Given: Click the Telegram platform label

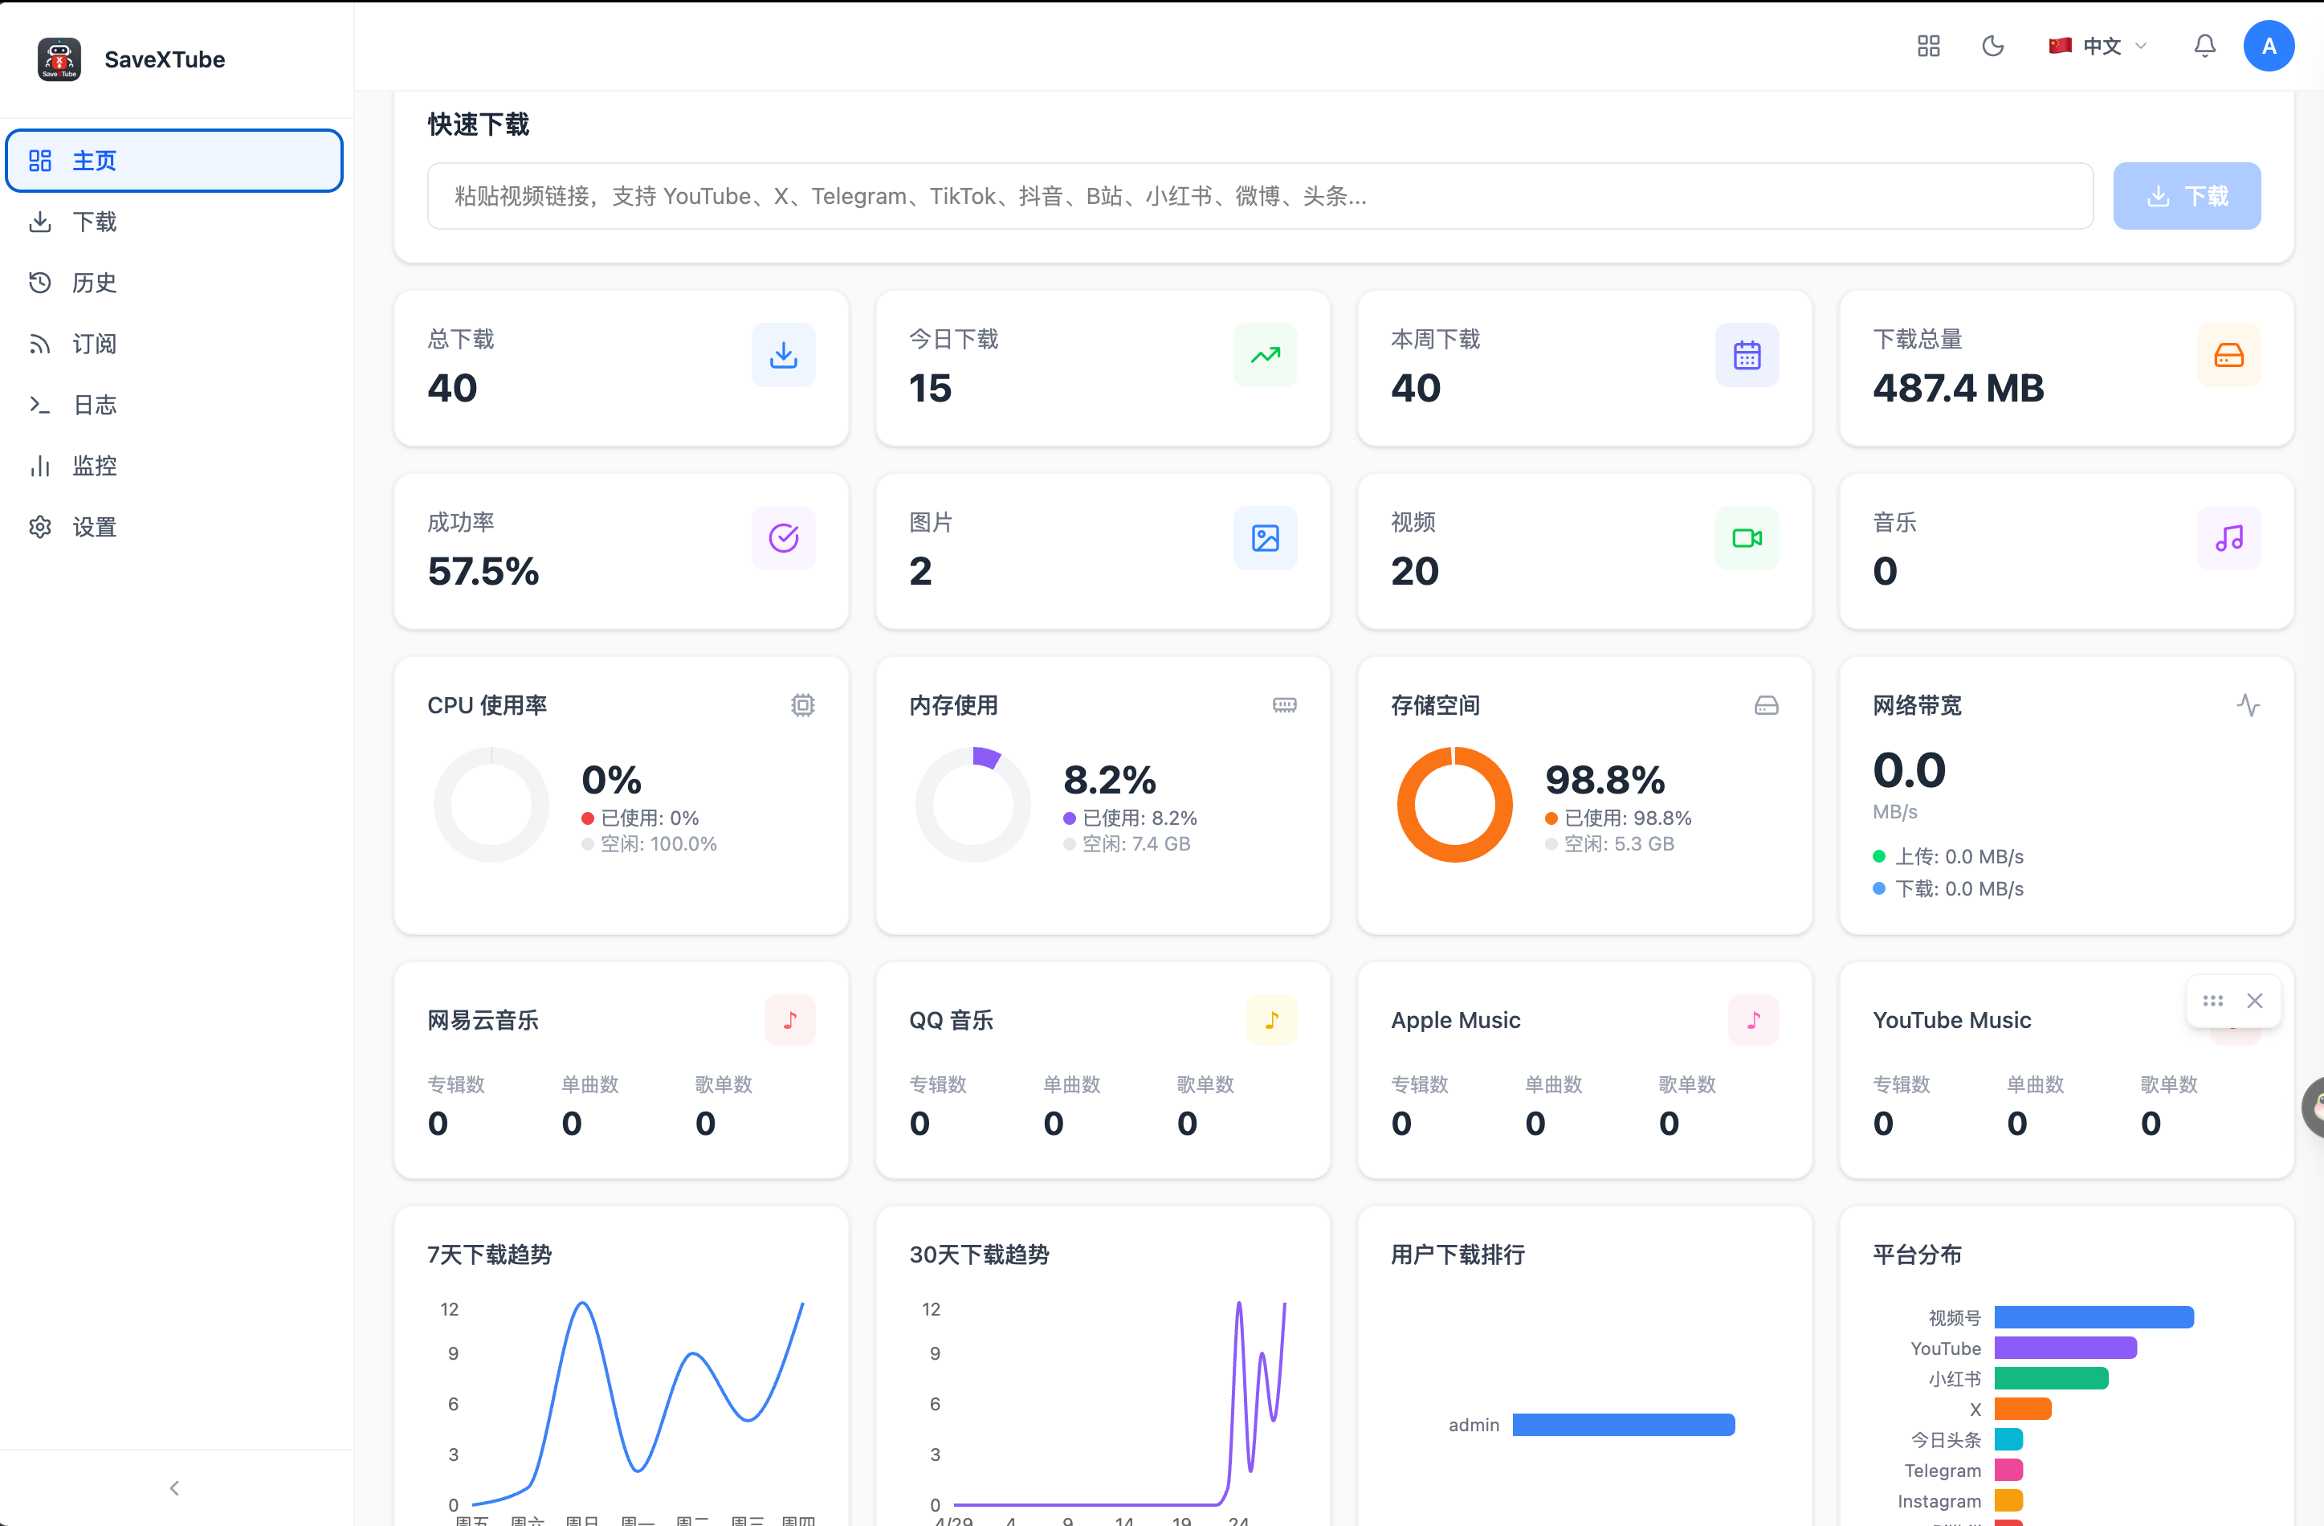Looking at the screenshot, I should pos(1943,1471).
